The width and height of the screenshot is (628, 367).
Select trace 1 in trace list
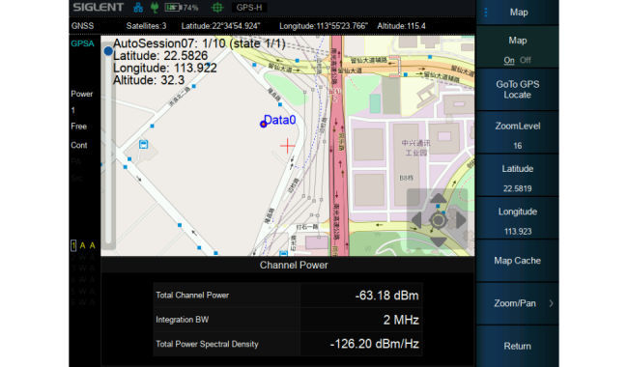click(73, 245)
